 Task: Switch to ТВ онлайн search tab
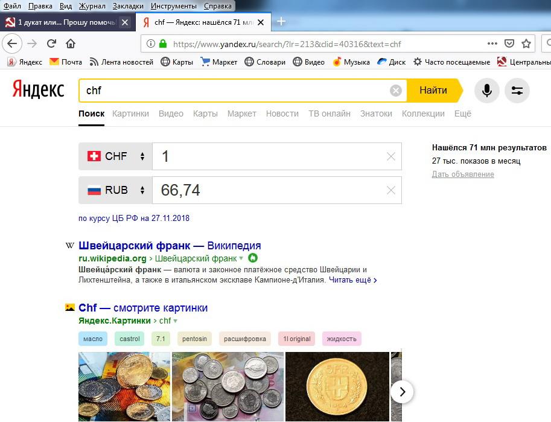pyautogui.click(x=330, y=113)
